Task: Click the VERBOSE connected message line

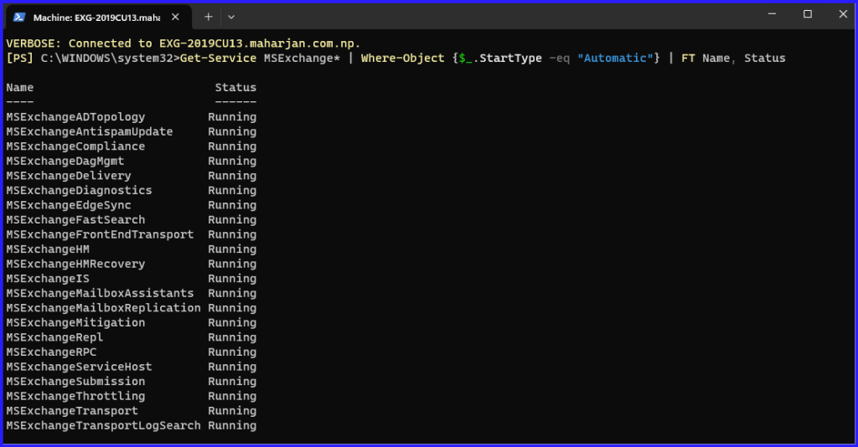Action: tap(184, 43)
